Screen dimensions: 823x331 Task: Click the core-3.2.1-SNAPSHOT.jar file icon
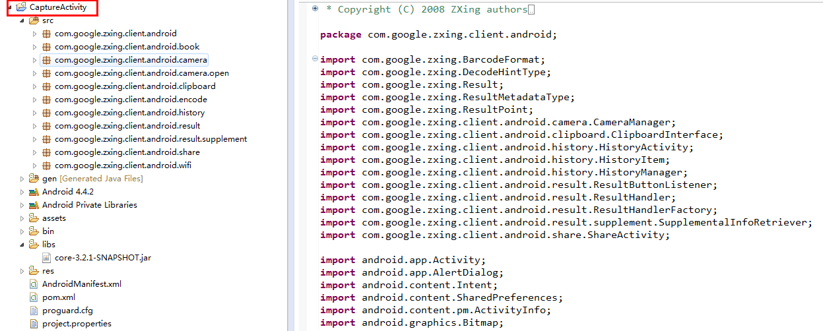[46, 258]
